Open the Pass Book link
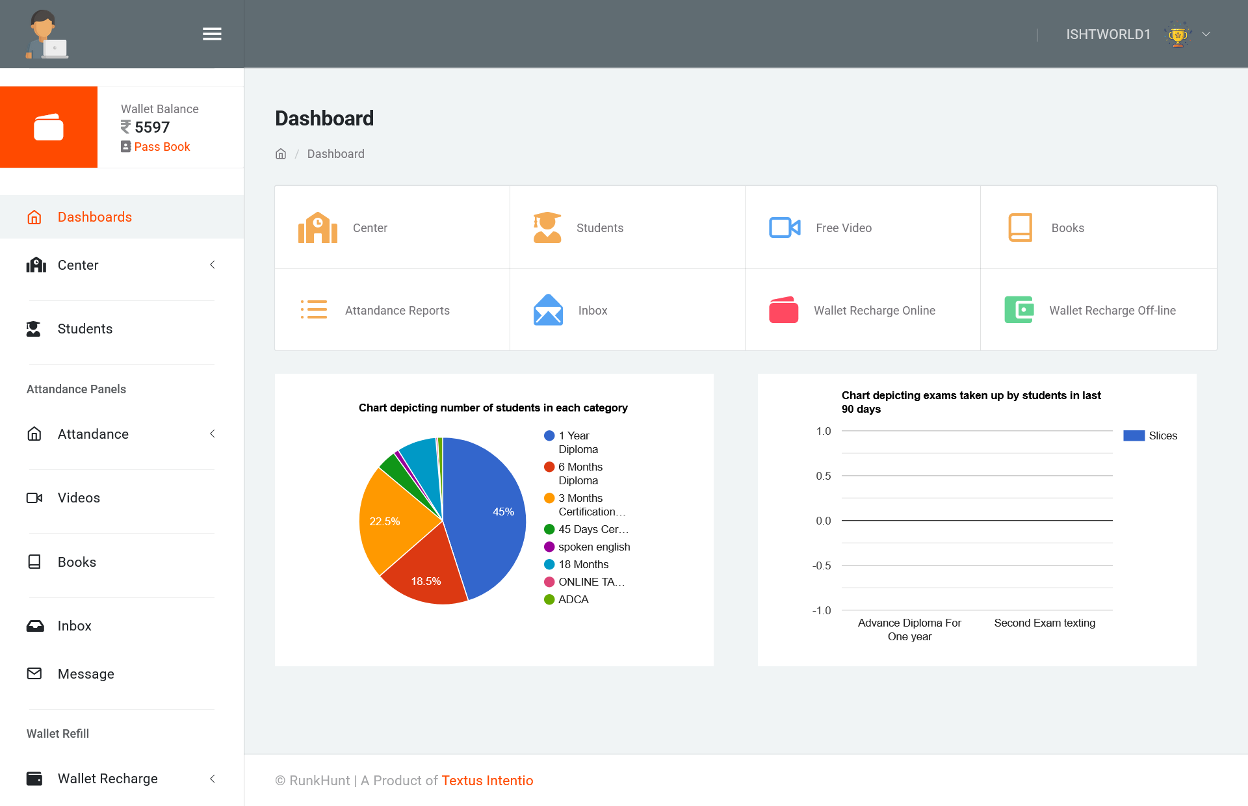The height and width of the screenshot is (806, 1248). point(162,147)
